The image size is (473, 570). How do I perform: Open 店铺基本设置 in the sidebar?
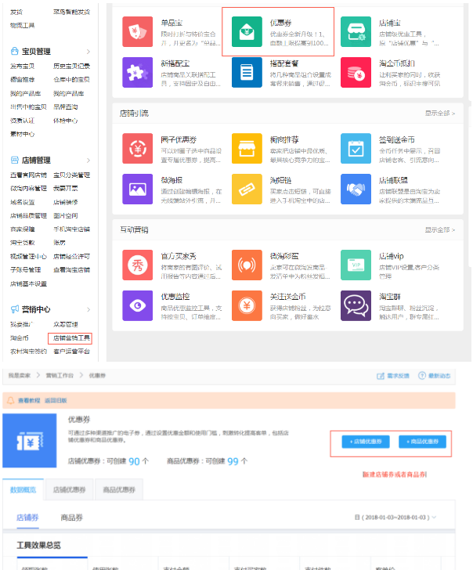28,283
